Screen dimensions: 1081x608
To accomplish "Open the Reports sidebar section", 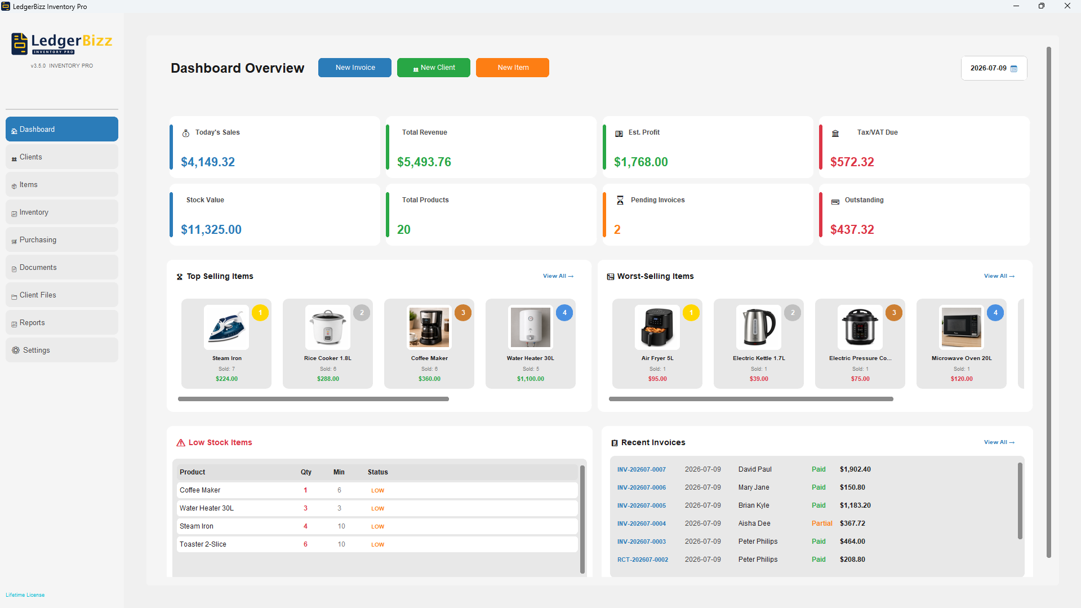I will [x=62, y=322].
